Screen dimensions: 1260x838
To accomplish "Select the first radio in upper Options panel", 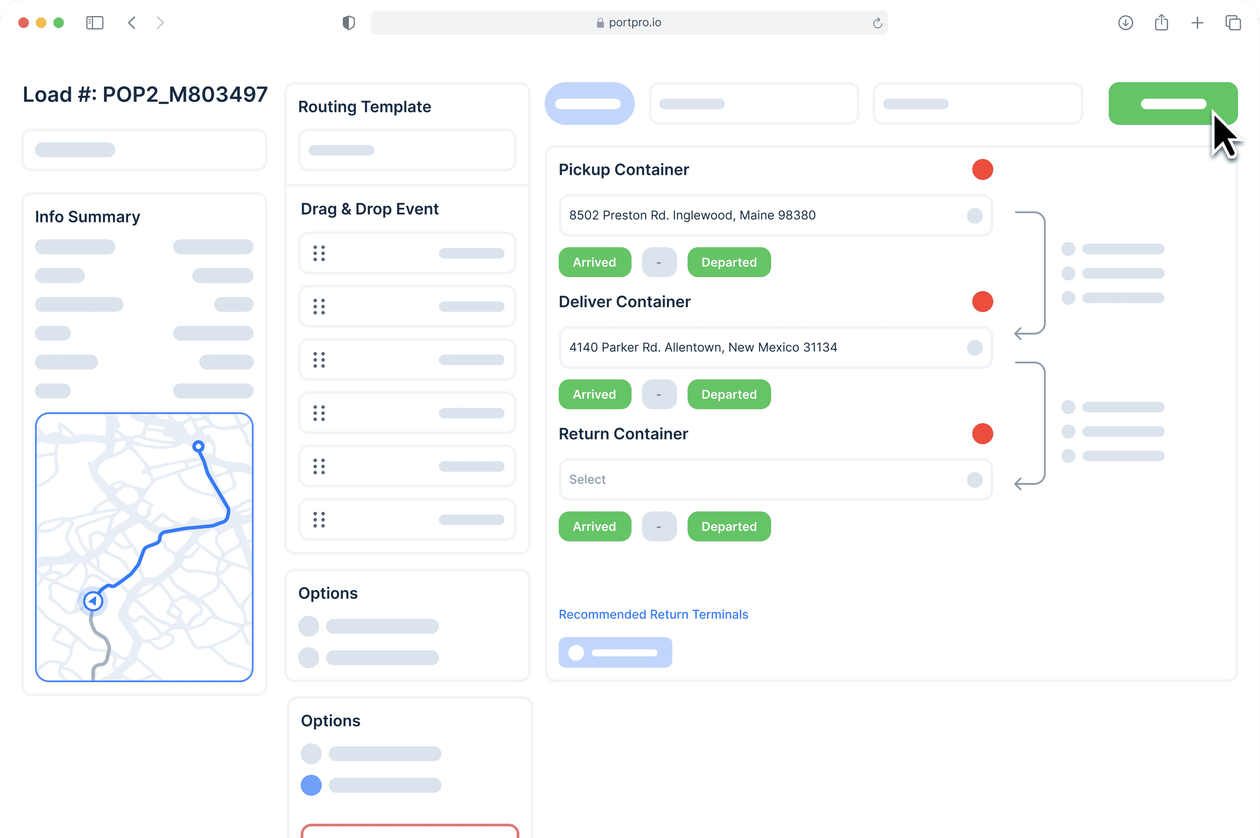I will tap(309, 626).
